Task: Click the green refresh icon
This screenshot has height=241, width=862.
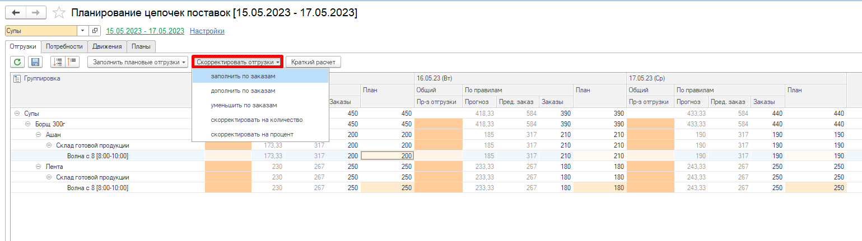Action: click(18, 62)
